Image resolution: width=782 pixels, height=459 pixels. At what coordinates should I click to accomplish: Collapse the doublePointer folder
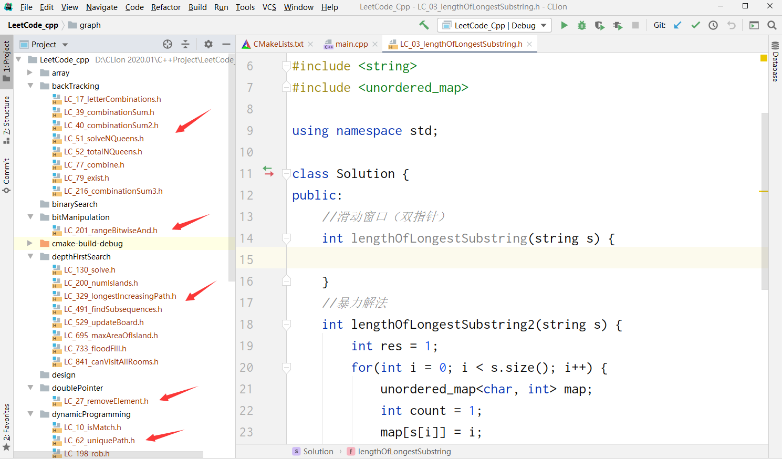point(30,388)
